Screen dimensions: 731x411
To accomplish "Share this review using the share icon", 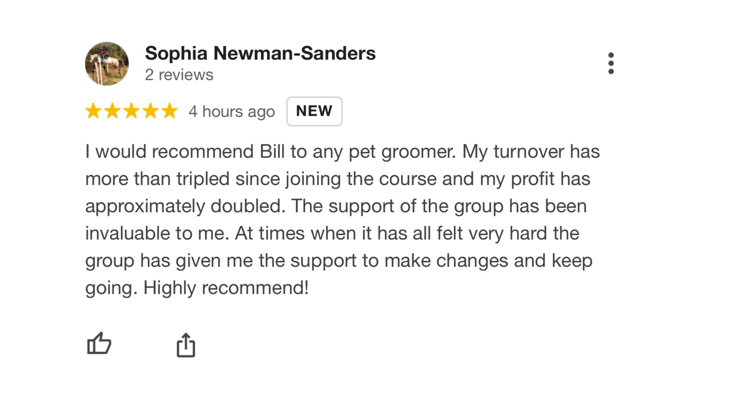I will (186, 345).
